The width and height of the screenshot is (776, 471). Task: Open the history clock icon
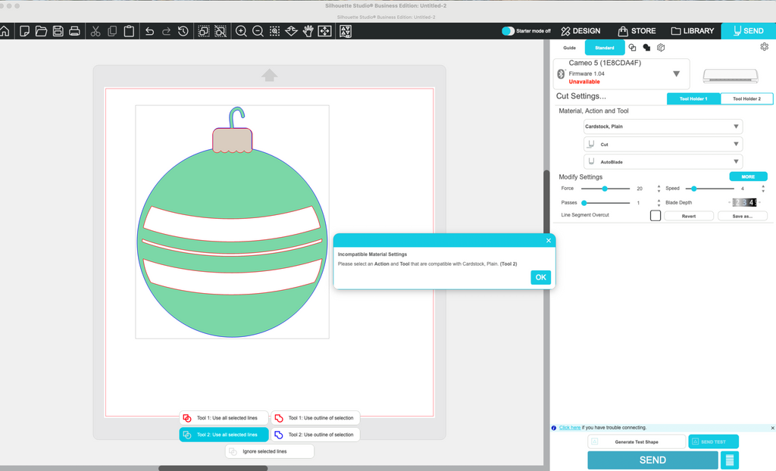point(183,31)
